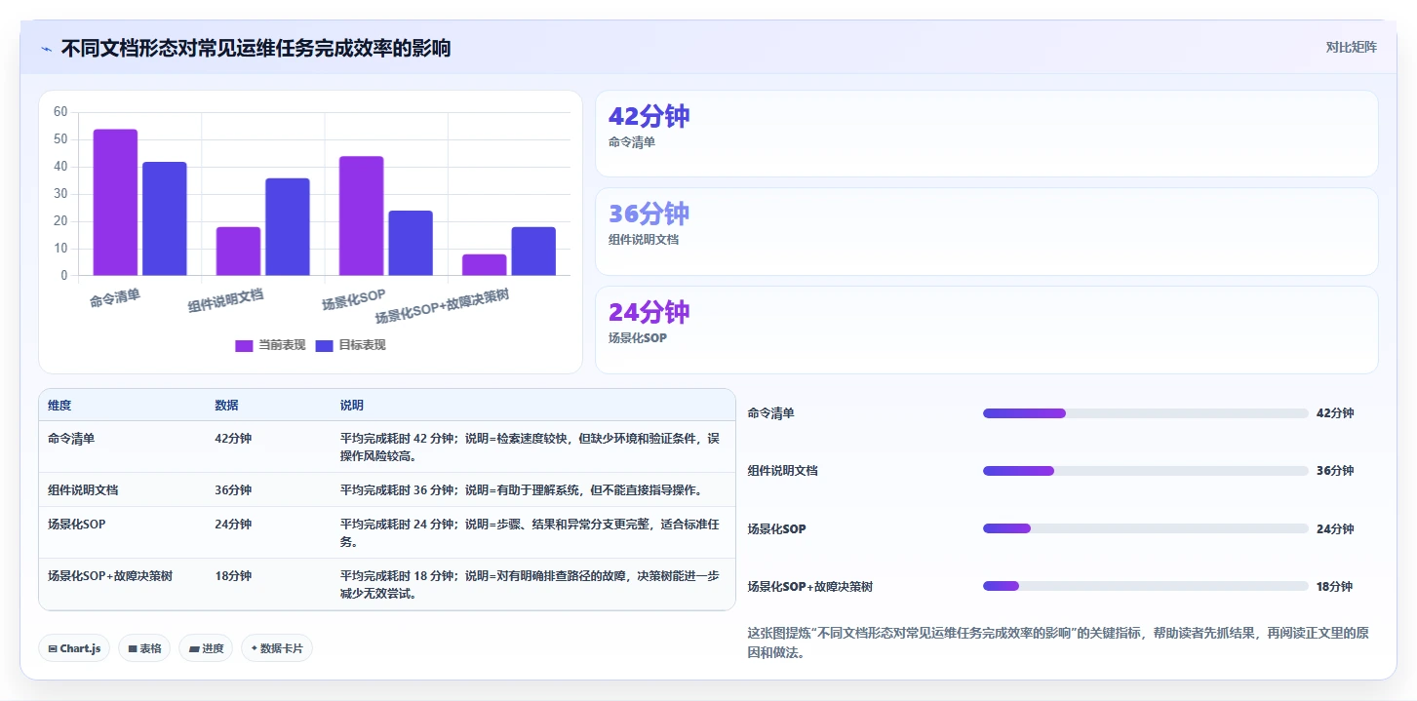Click the 42分钟 cell in the table
Viewport: 1417px width, 701px height.
pyautogui.click(x=233, y=439)
